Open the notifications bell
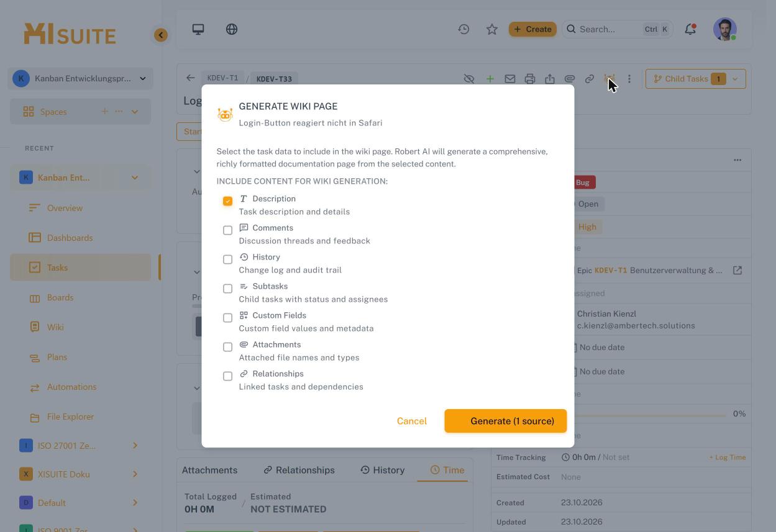 [x=690, y=29]
